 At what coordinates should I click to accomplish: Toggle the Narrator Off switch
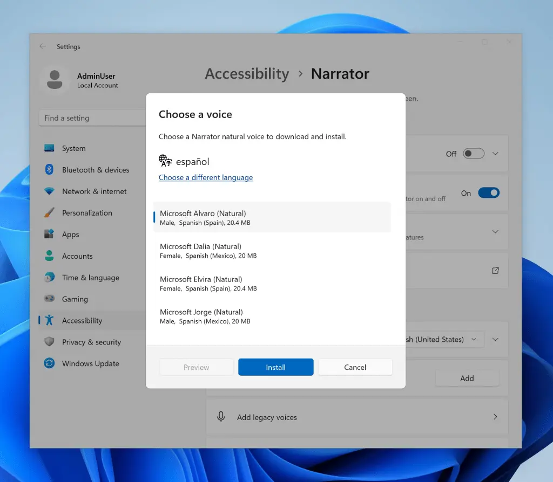(474, 154)
